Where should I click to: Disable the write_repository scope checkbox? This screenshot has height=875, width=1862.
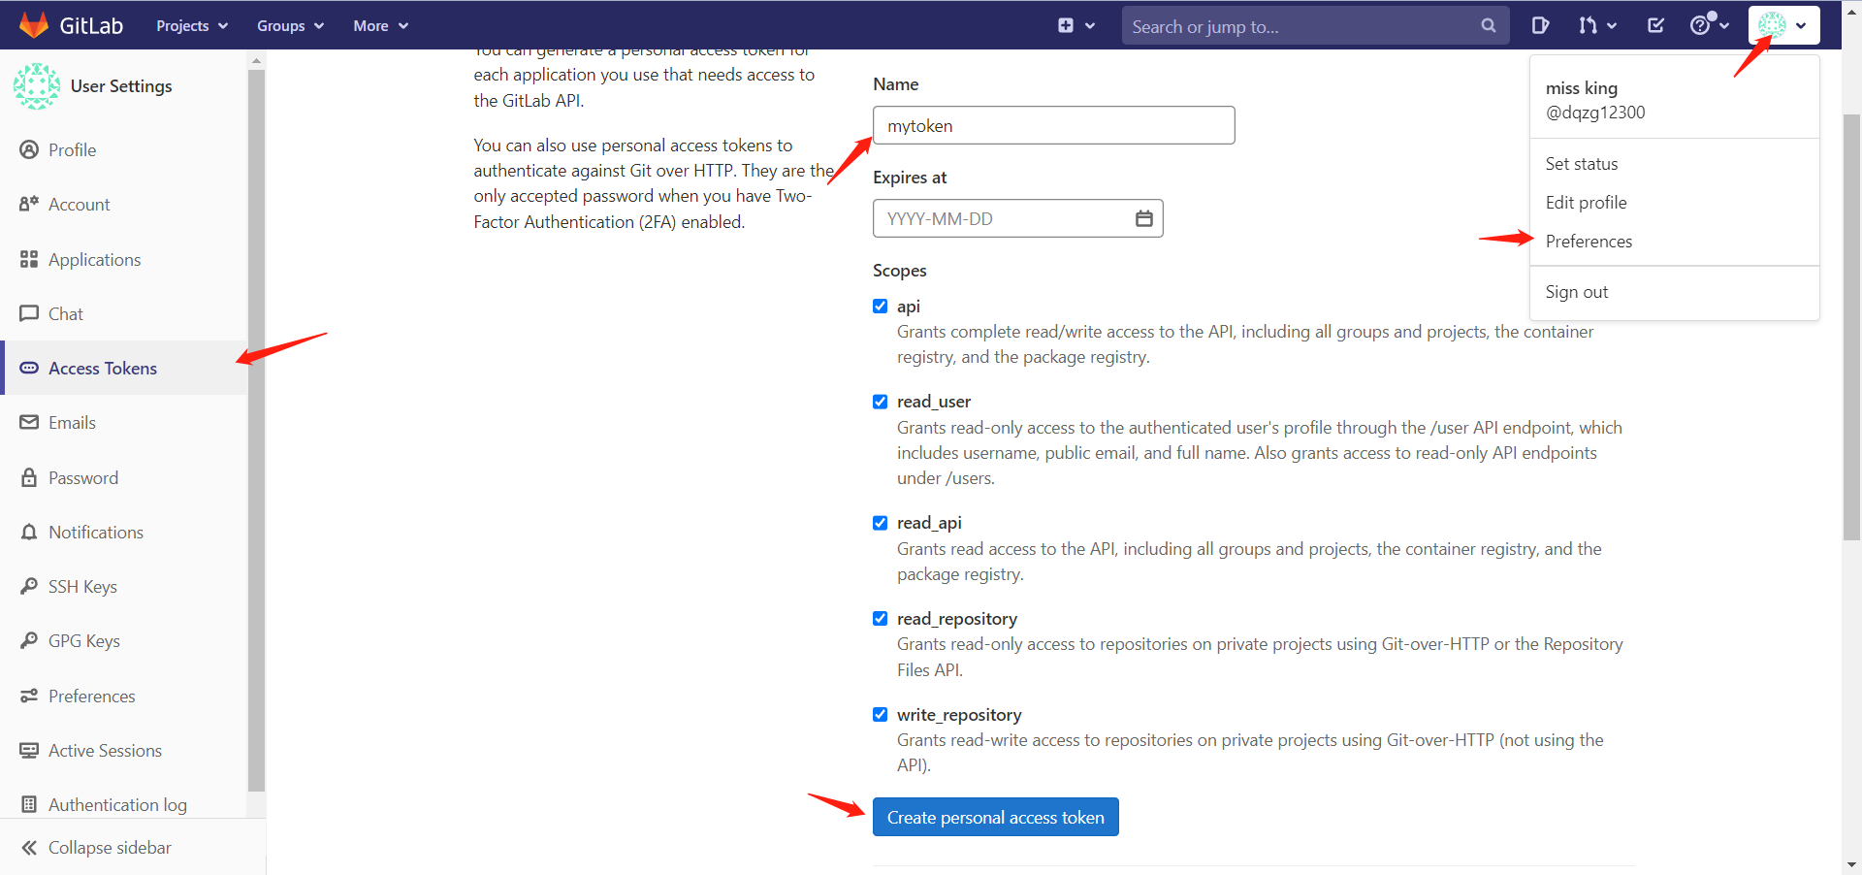pyautogui.click(x=880, y=715)
